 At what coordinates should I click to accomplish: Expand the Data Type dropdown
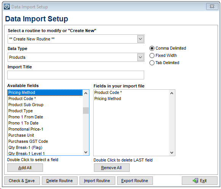tap(140, 57)
